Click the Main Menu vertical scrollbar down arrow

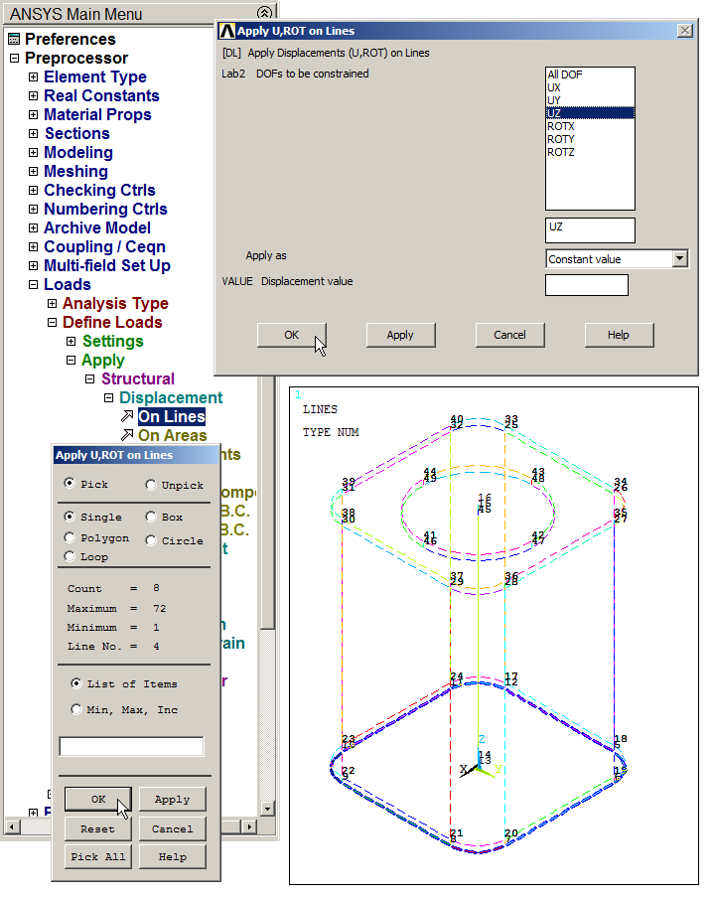pyautogui.click(x=266, y=809)
